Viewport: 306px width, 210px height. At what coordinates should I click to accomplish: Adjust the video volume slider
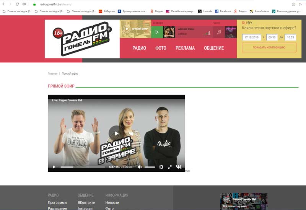point(150,167)
